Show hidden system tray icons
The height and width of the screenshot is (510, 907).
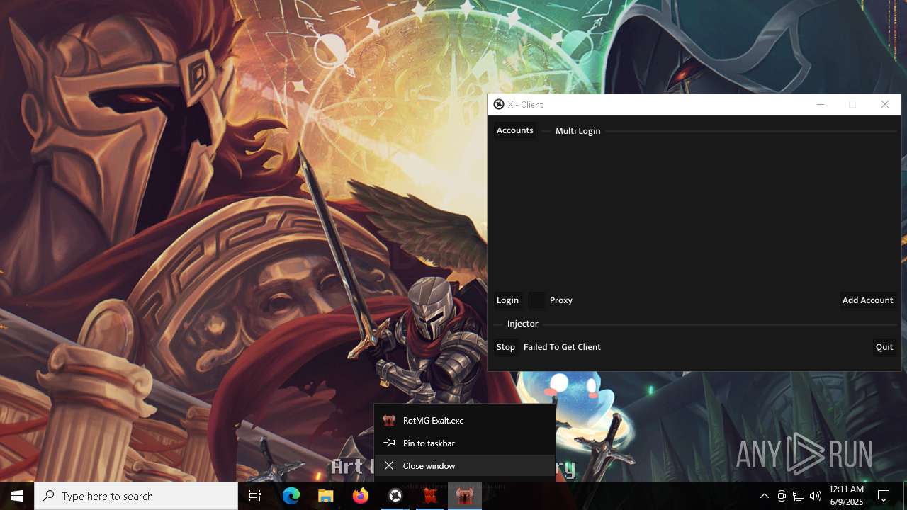tap(764, 496)
